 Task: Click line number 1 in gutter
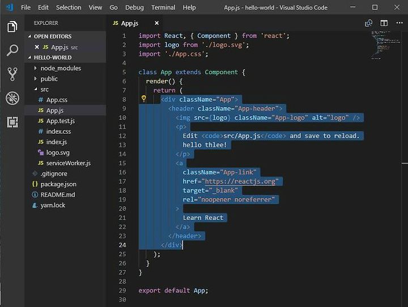click(124, 36)
